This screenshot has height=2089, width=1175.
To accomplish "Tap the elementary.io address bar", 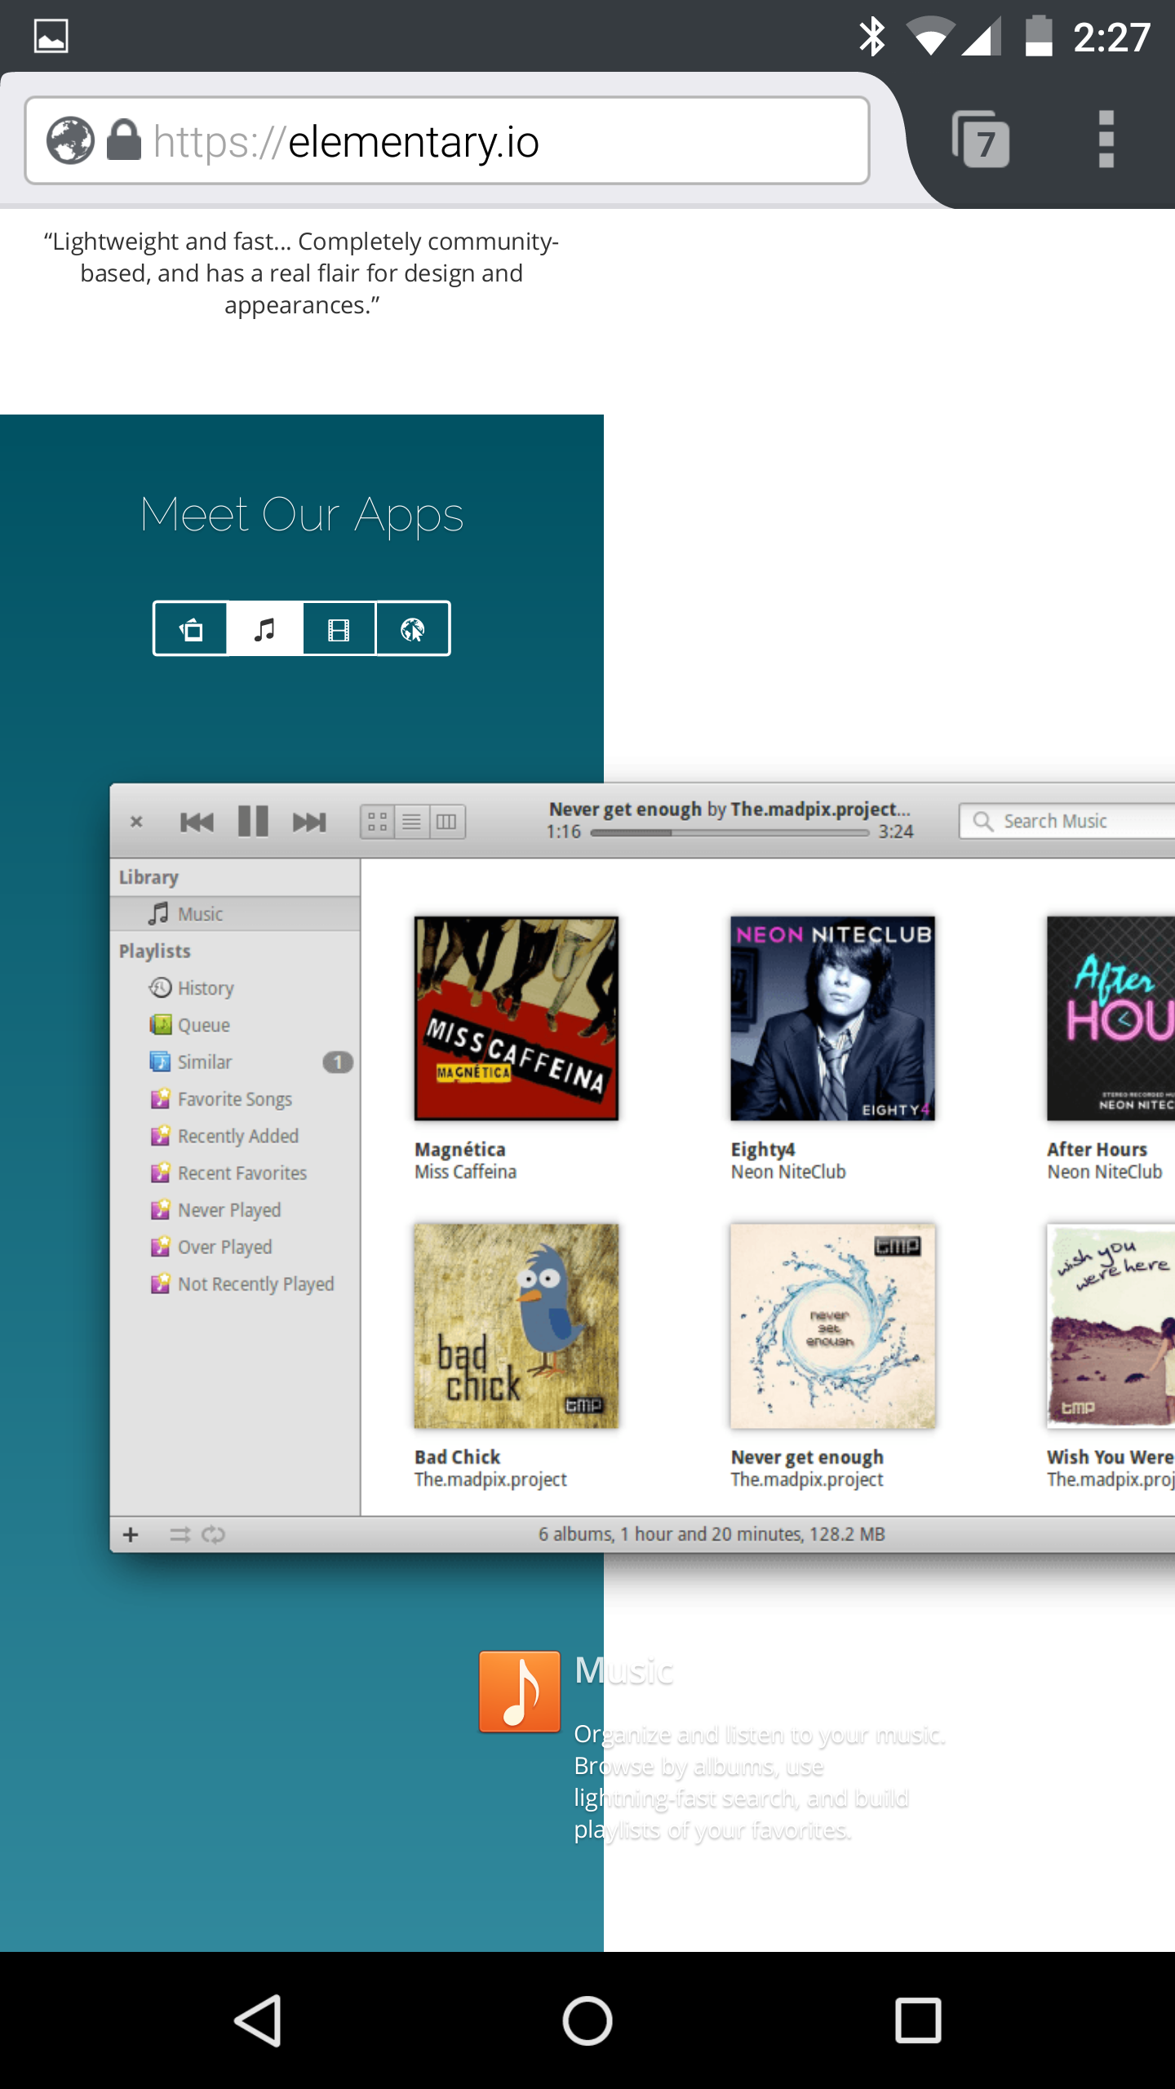I will click(447, 140).
